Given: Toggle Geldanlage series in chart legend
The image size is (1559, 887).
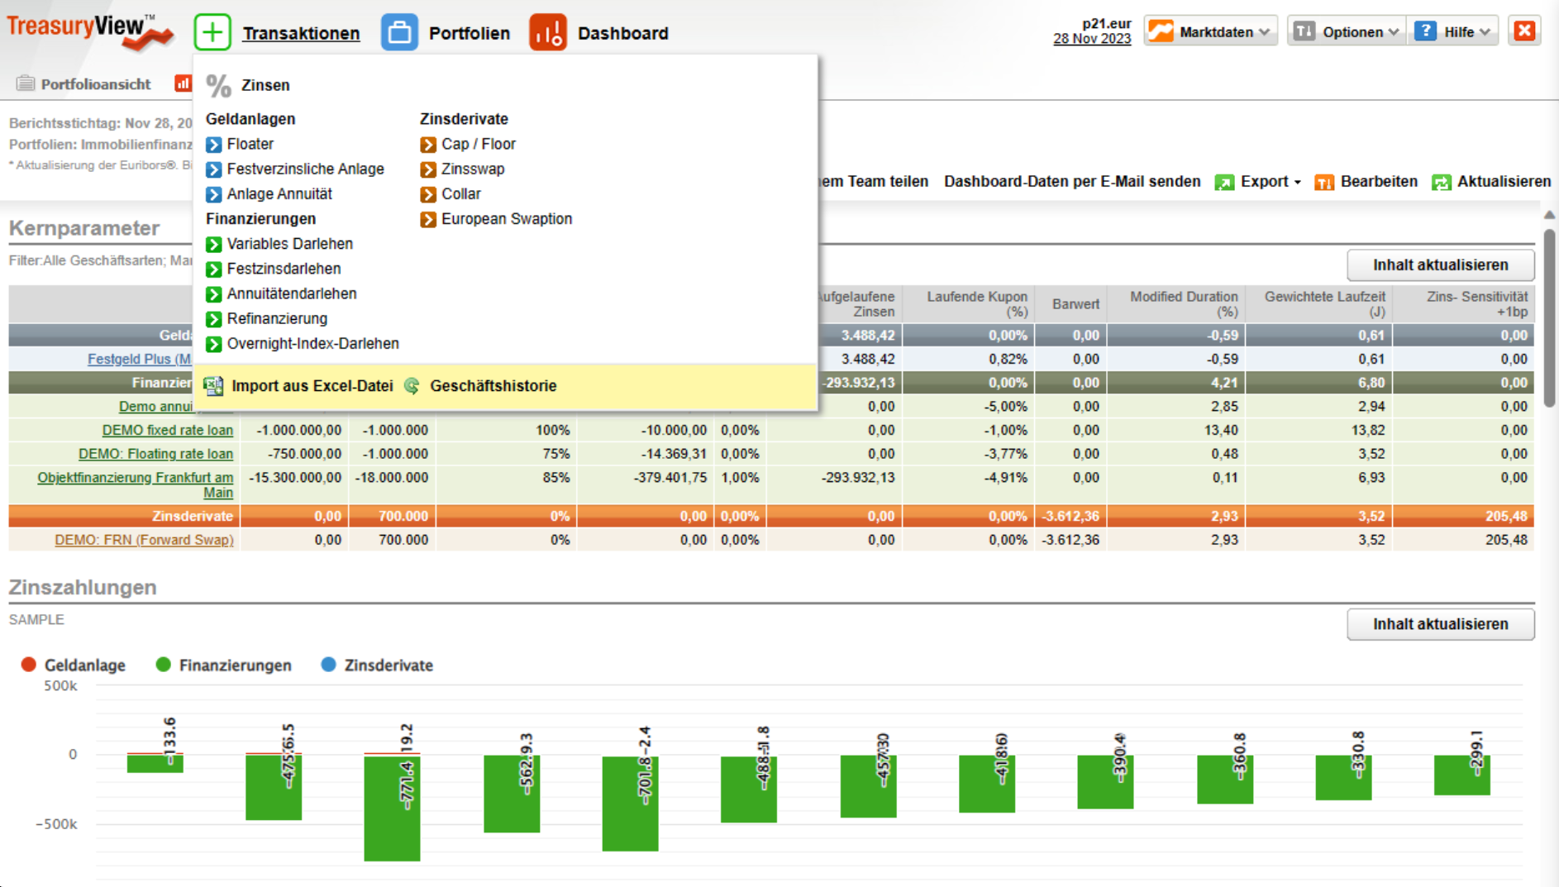Looking at the screenshot, I should coord(74,665).
